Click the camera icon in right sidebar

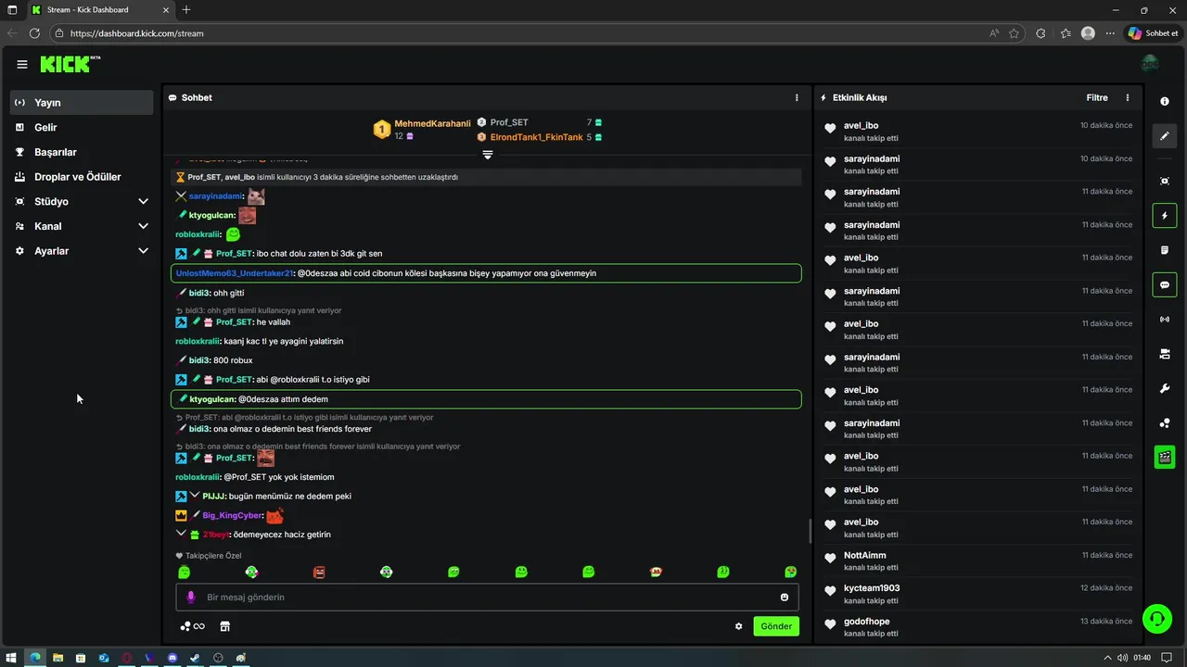pos(1165,354)
